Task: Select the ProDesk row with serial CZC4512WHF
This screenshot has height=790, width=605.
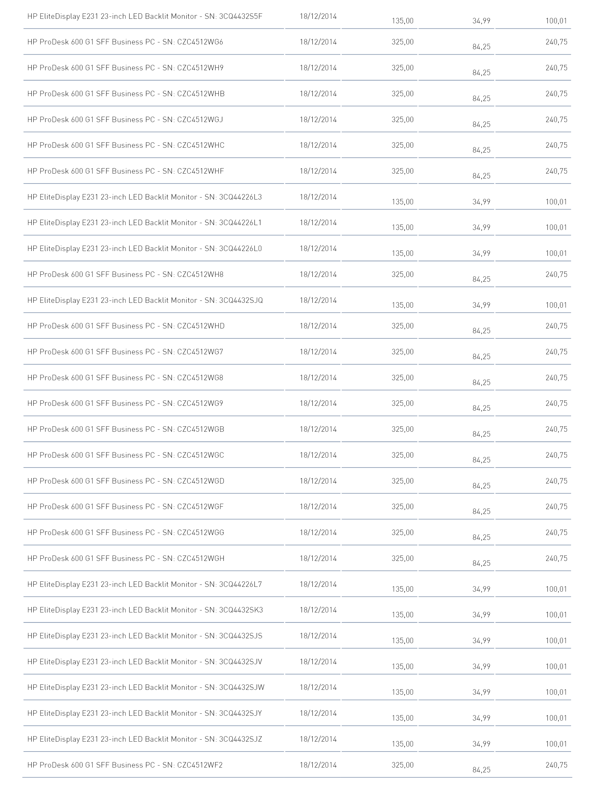Action: [x=297, y=171]
